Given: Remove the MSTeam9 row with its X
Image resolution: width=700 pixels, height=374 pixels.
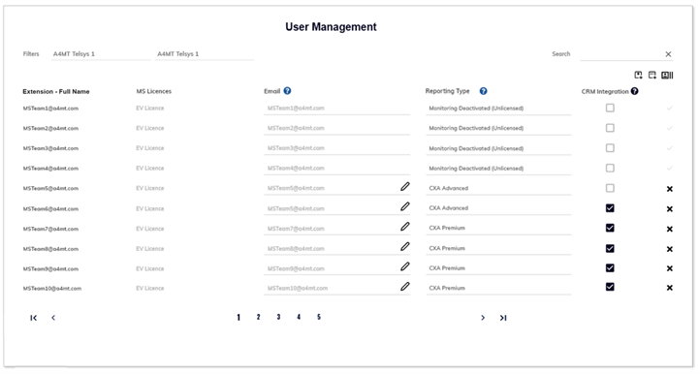Looking at the screenshot, I should click(x=670, y=268).
